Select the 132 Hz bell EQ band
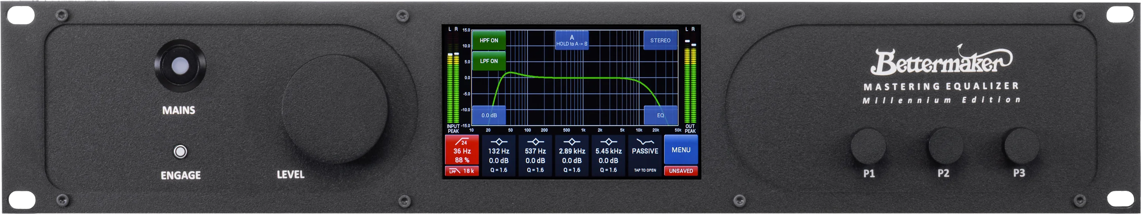Viewport: 1141px width, 214px height. (498, 155)
